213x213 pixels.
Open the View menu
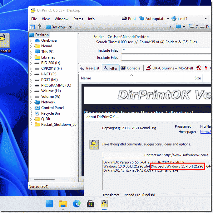[46, 19]
